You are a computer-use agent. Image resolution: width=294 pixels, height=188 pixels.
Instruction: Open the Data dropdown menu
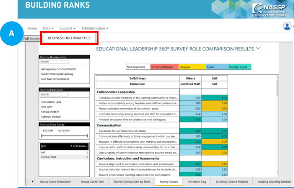point(48,28)
